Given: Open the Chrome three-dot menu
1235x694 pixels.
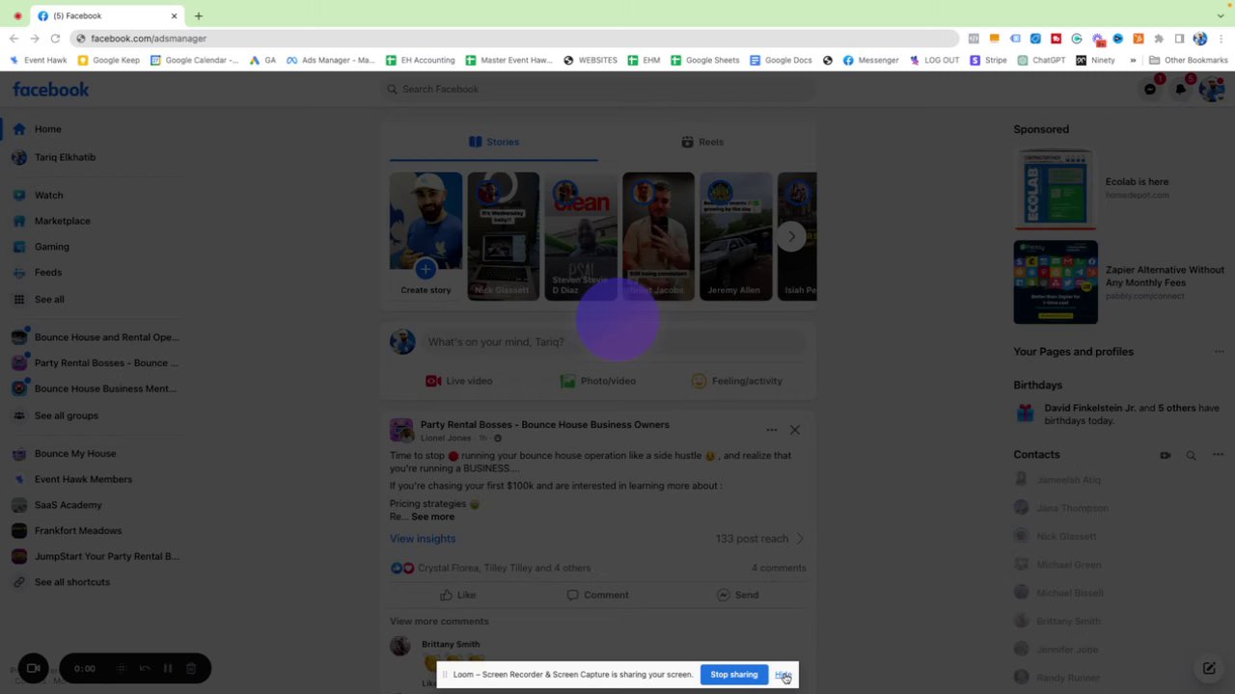Looking at the screenshot, I should point(1221,39).
